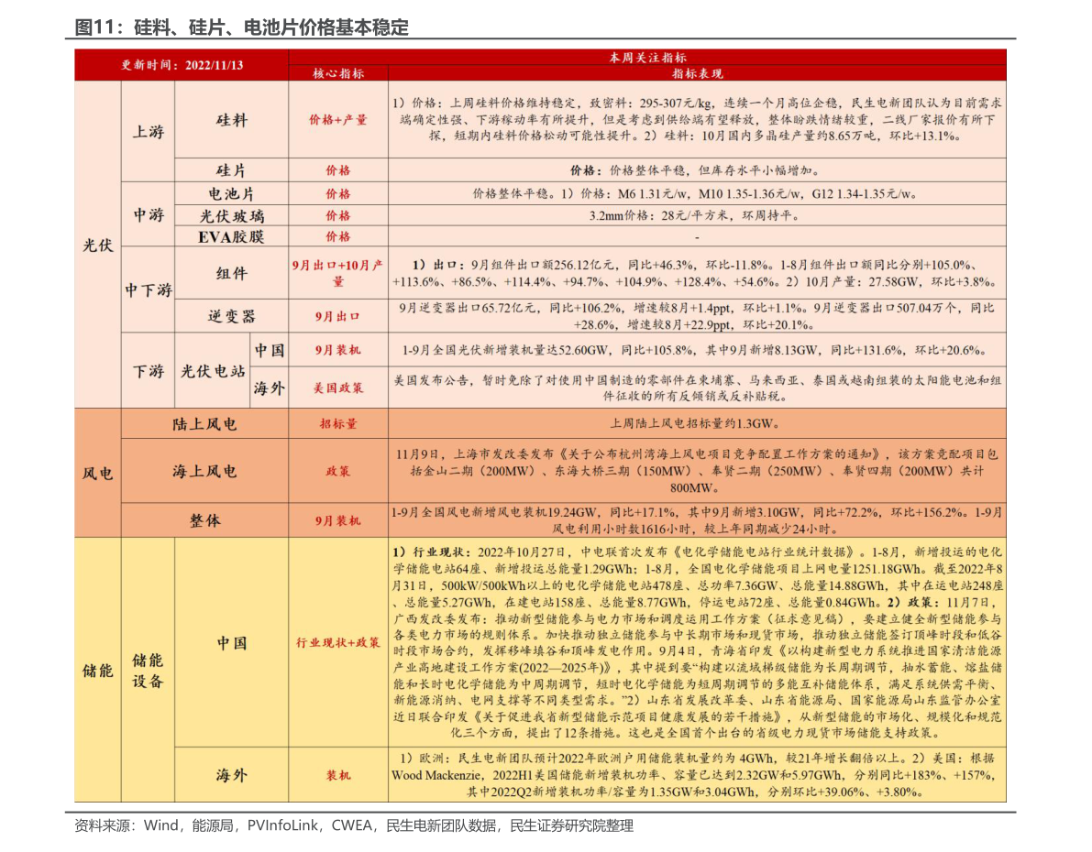Click "9月装机" in the 光伏电站 中国 row
This screenshot has width=1092, height=852.
click(337, 350)
